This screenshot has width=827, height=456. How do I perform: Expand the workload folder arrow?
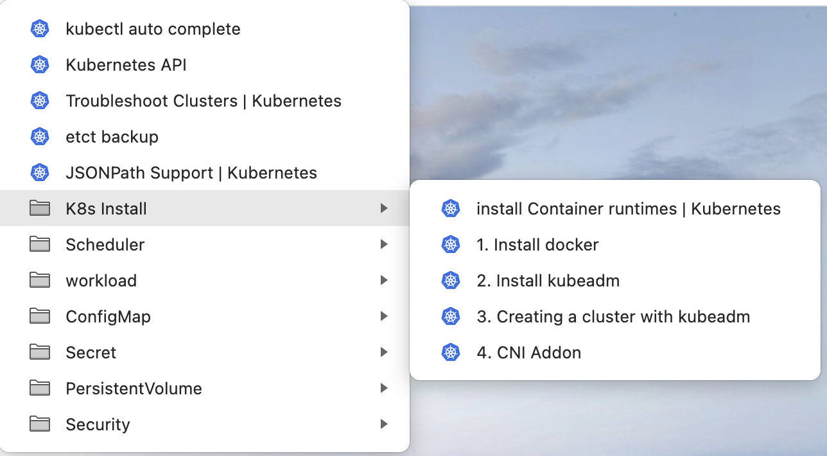tap(383, 281)
